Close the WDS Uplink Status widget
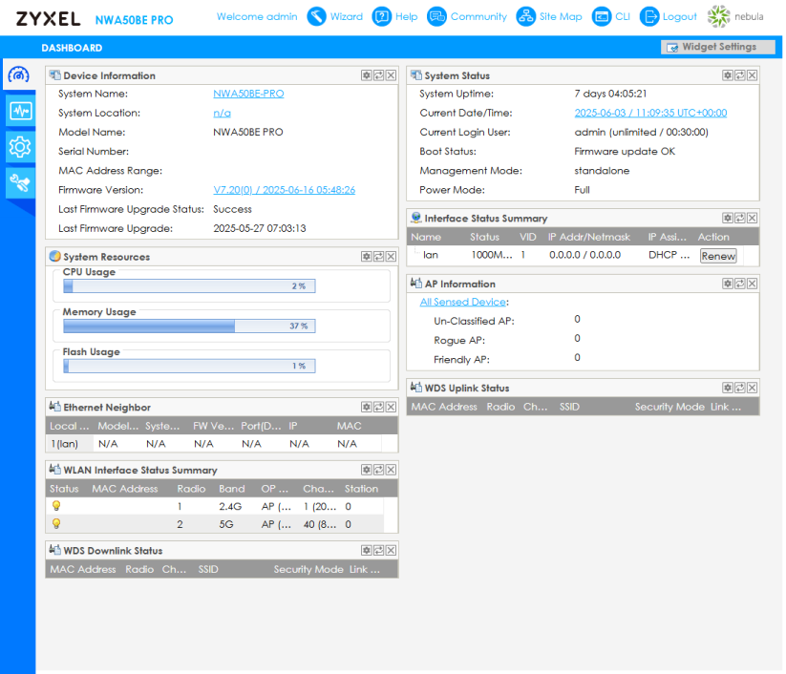786x674 pixels. click(753, 388)
